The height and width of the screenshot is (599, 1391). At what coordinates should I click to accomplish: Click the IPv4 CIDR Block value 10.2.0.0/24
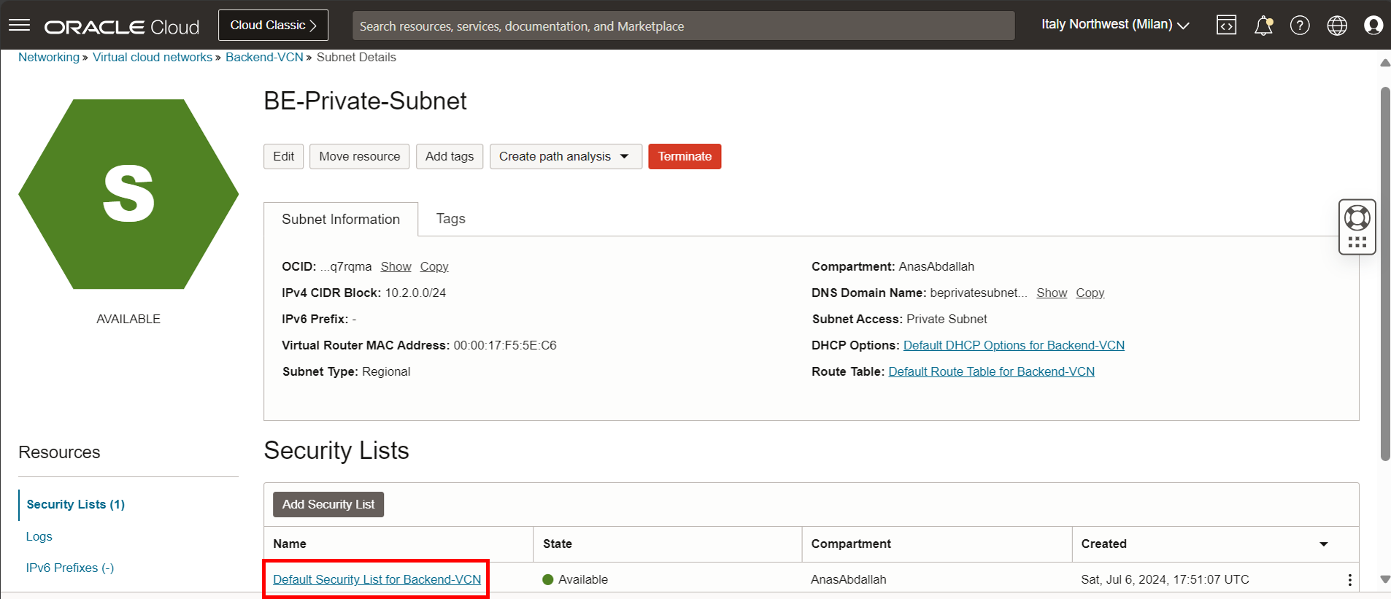pos(415,293)
